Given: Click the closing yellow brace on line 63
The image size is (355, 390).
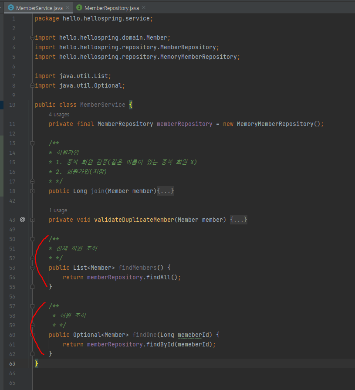Looking at the screenshot, I should click(x=37, y=363).
